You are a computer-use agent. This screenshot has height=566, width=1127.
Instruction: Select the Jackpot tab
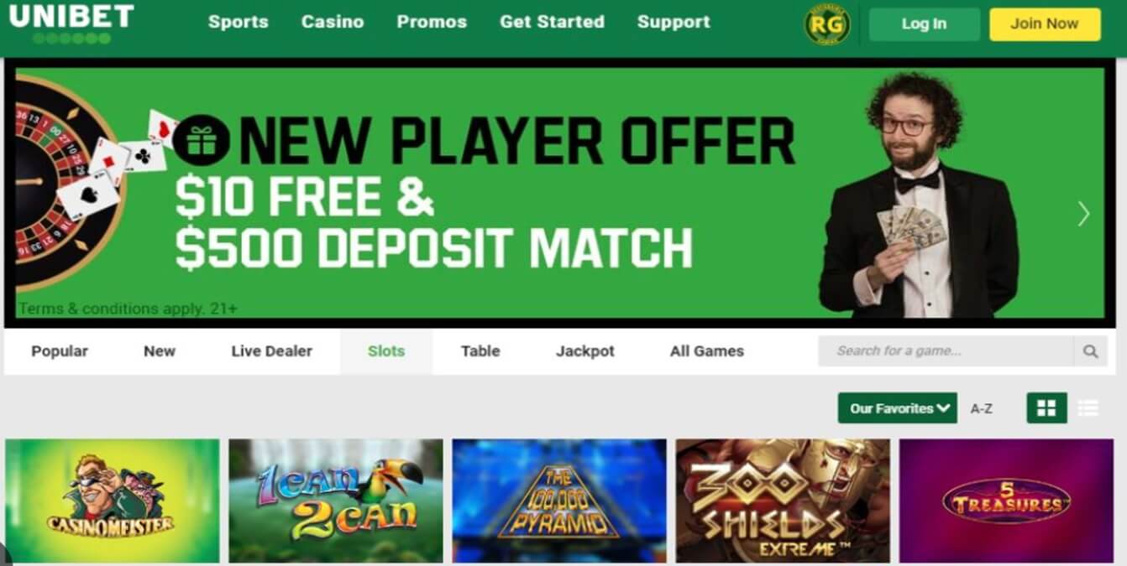pos(585,351)
